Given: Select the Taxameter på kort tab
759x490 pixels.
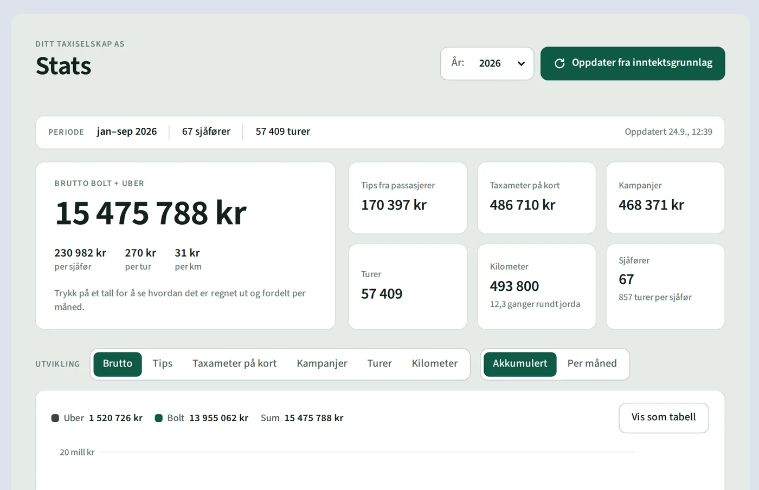Looking at the screenshot, I should [235, 364].
